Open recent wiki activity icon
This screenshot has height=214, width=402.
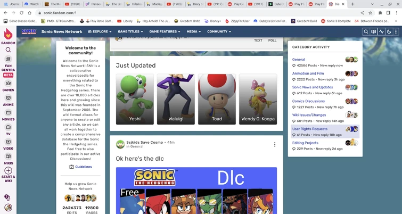[381, 31]
